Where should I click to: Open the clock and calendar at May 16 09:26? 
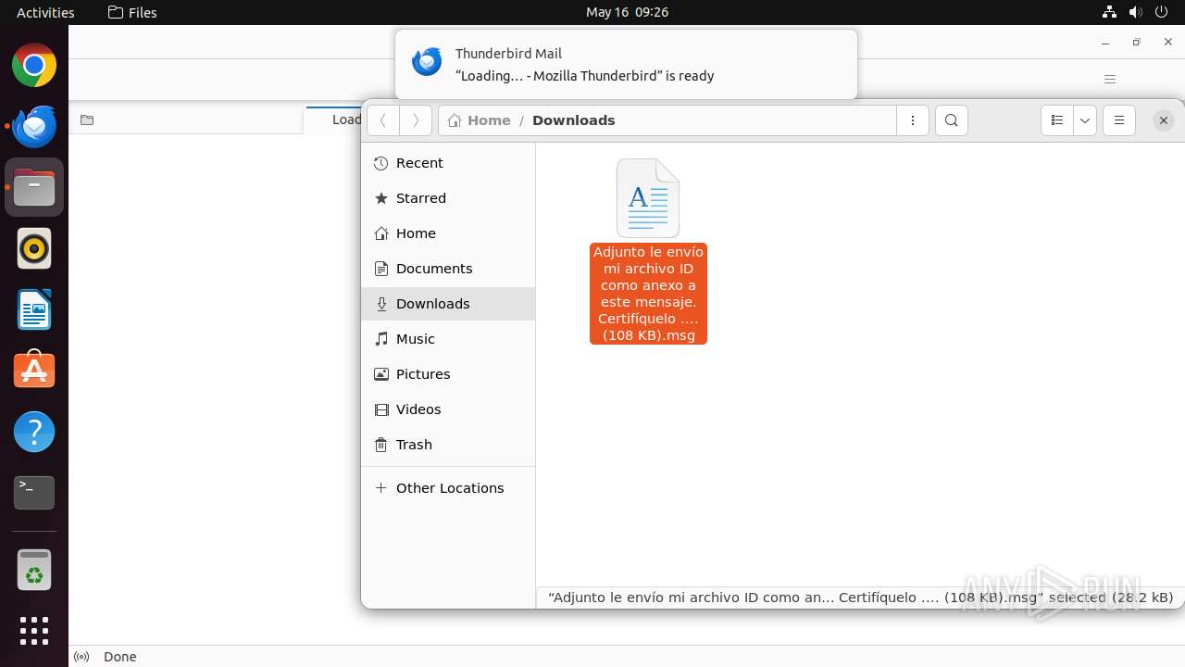[627, 12]
